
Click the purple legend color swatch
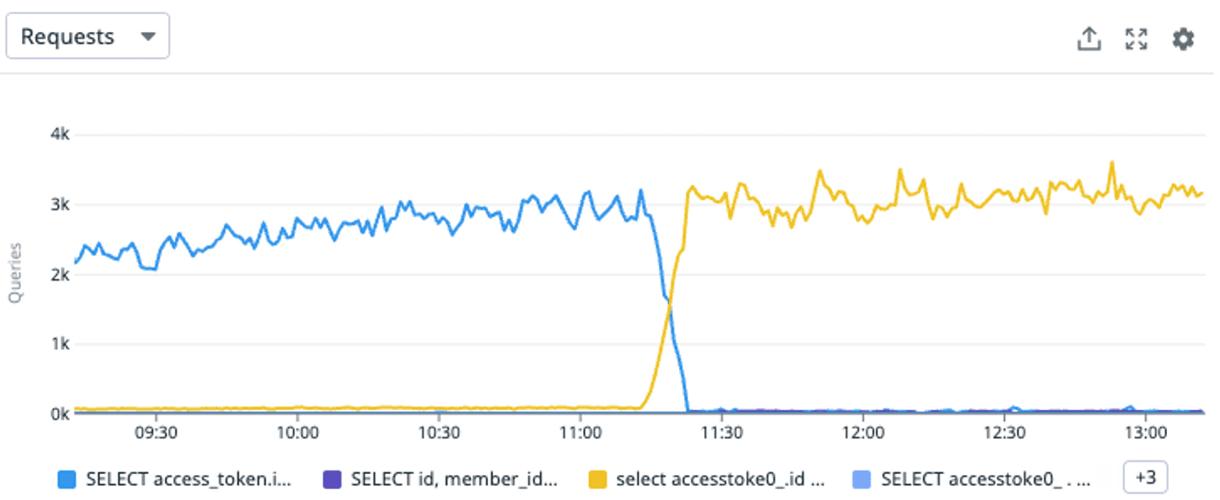coord(332,479)
